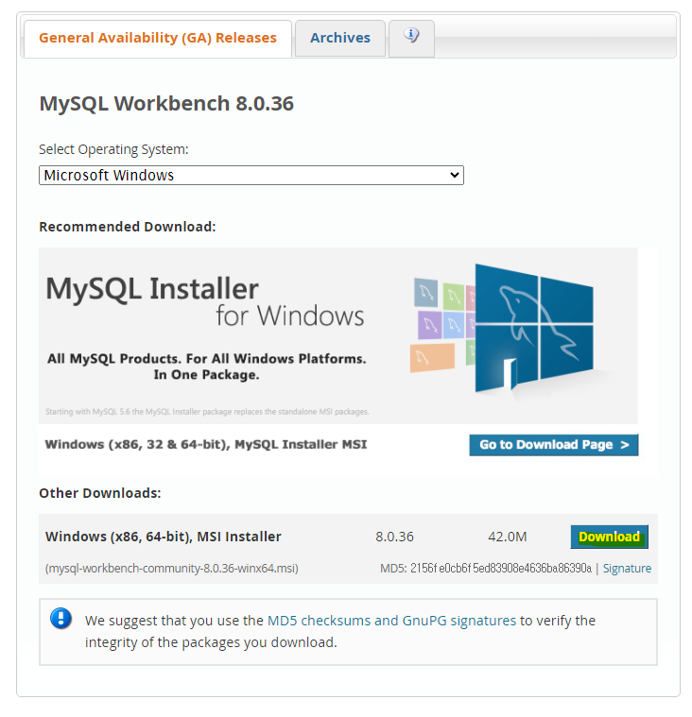Screen dimensions: 692x717
Task: Click the MD5 hash value text
Action: (x=501, y=569)
